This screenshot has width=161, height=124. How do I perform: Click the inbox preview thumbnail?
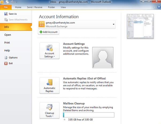(140, 26)
